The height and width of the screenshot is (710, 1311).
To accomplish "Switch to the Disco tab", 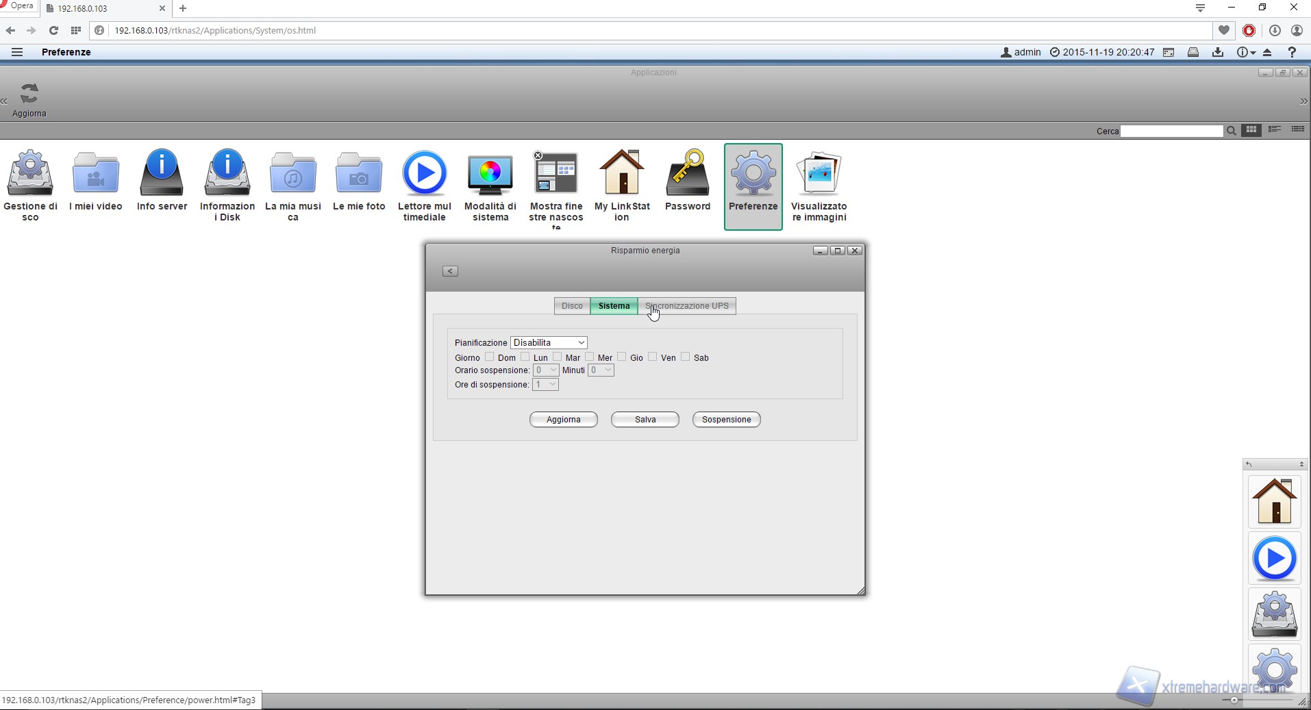I will [x=572, y=306].
